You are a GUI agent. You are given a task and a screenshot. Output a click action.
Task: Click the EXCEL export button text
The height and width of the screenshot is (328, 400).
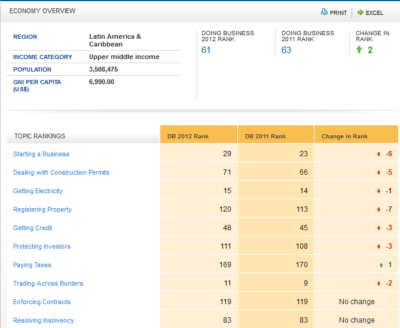click(x=374, y=13)
